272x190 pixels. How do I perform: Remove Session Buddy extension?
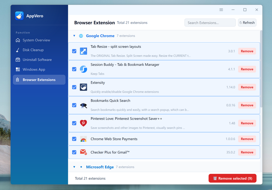[247, 69]
